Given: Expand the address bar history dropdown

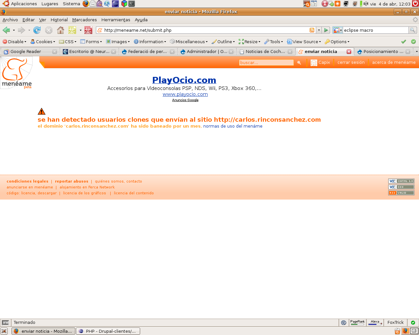Looking at the screenshot, I should 319,30.
